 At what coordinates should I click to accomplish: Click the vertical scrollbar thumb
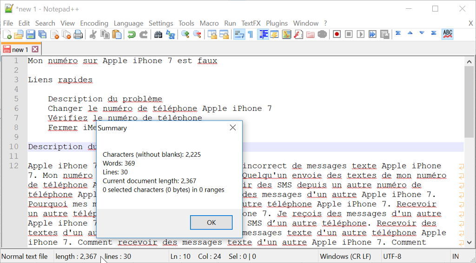click(x=469, y=102)
